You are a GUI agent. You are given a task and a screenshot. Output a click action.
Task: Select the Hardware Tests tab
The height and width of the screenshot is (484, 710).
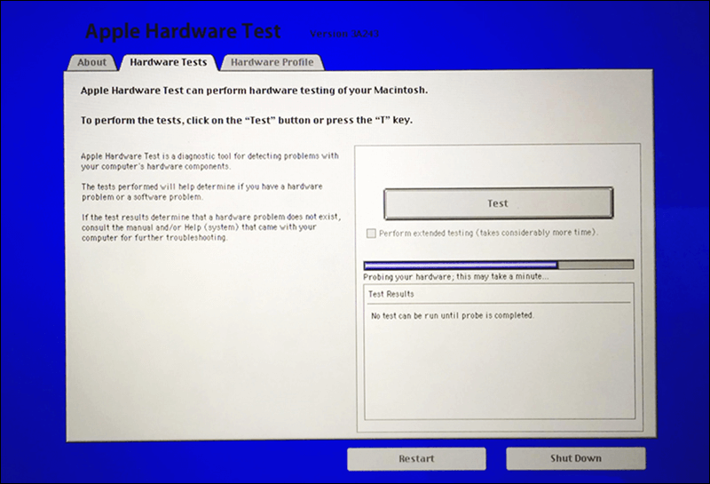[169, 62]
